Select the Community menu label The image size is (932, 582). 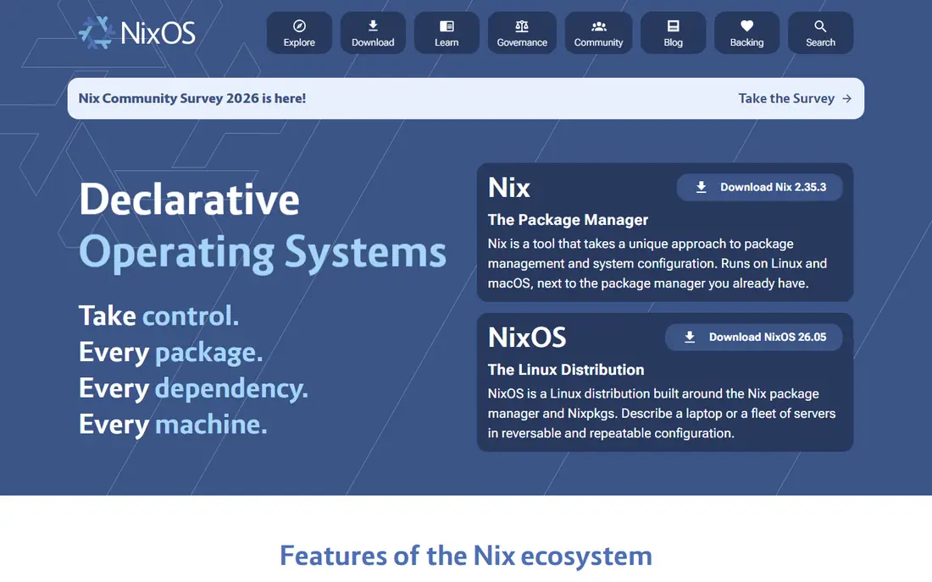pos(598,42)
